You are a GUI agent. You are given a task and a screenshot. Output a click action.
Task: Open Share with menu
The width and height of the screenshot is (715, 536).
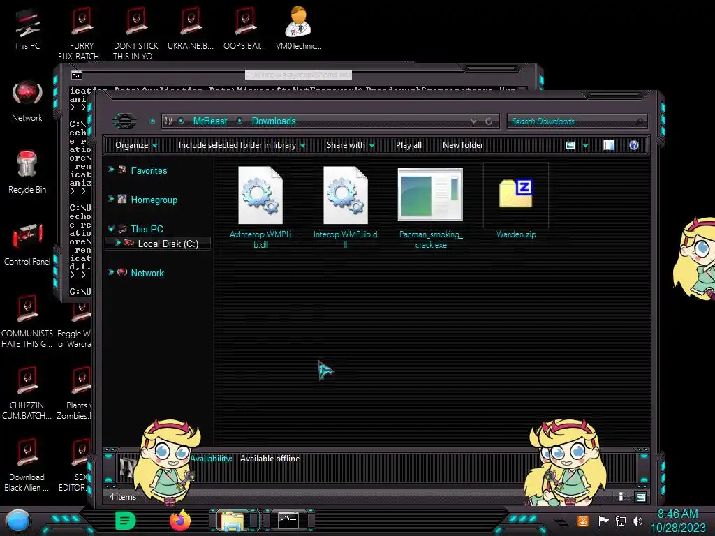pyautogui.click(x=351, y=145)
